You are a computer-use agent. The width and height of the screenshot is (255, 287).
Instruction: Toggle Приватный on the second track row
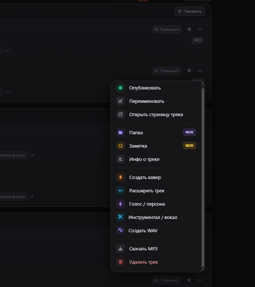[167, 71]
